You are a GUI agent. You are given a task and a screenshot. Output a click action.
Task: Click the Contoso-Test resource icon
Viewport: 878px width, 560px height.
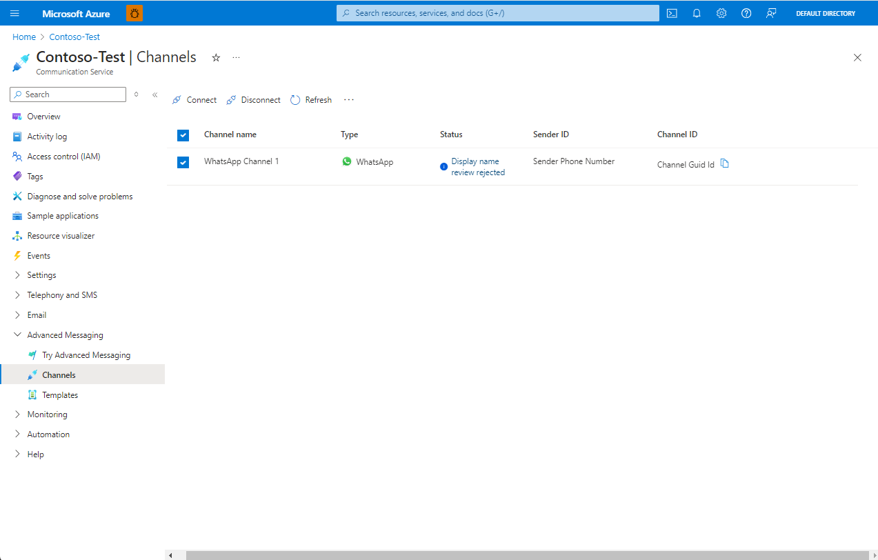(x=21, y=63)
